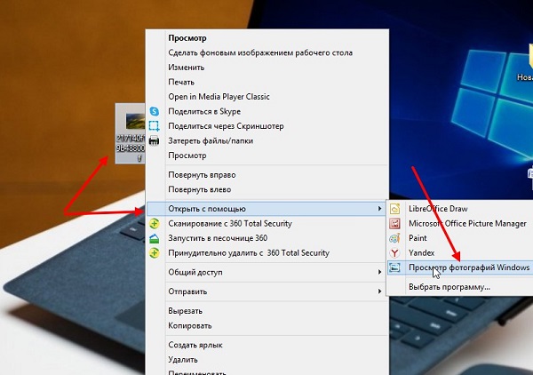
Task: Open the Открыть с помощью menu item
Action: pyautogui.click(x=266, y=209)
